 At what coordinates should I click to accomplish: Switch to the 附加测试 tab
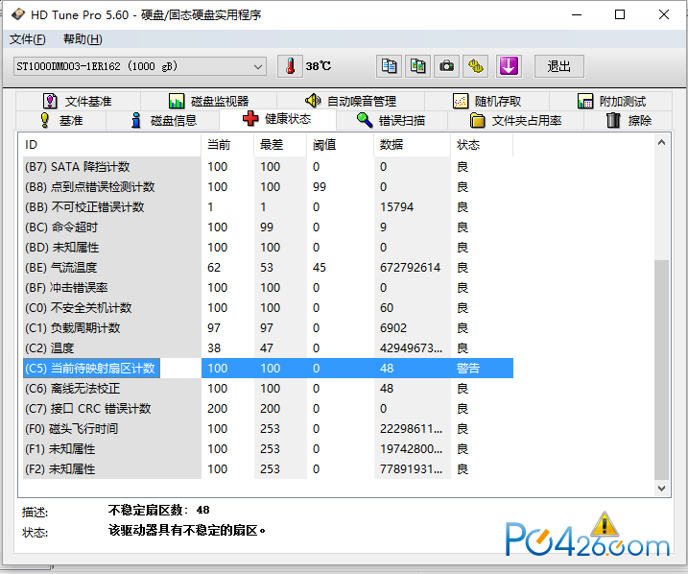[x=611, y=102]
